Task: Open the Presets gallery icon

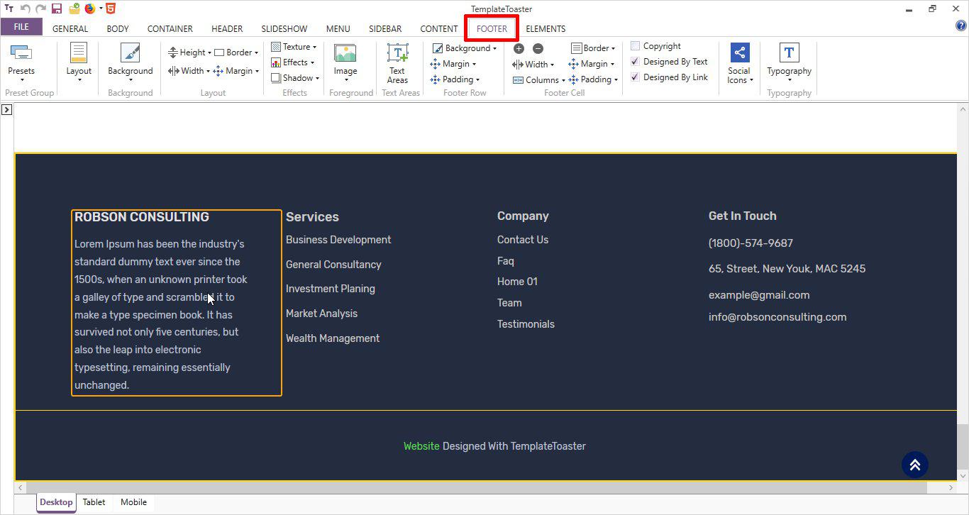Action: tap(21, 54)
